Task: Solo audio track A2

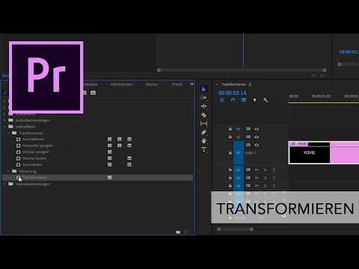Action: click(266, 178)
